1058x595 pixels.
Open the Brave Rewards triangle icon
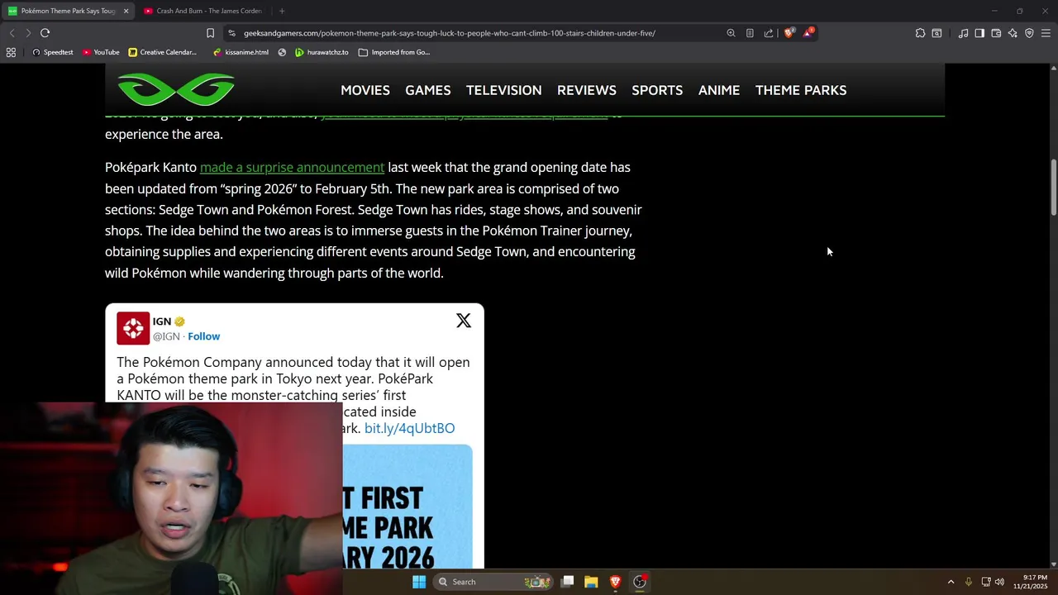click(x=808, y=33)
